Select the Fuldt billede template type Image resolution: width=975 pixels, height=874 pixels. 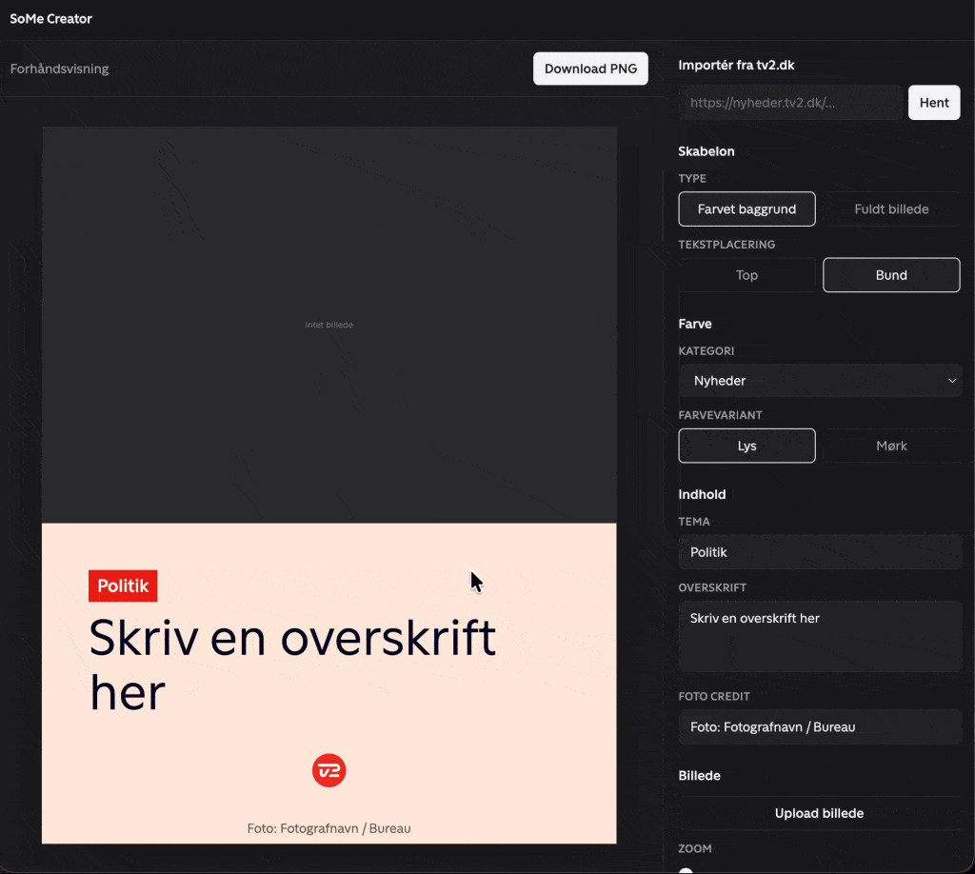891,209
